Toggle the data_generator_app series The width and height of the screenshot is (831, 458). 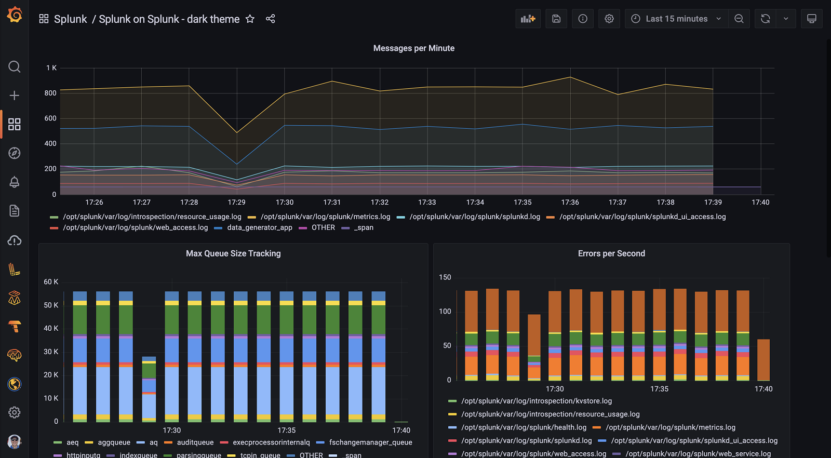[260, 227]
